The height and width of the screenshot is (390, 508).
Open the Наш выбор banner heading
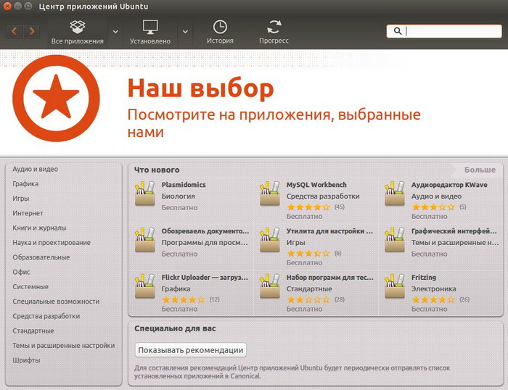tap(200, 88)
